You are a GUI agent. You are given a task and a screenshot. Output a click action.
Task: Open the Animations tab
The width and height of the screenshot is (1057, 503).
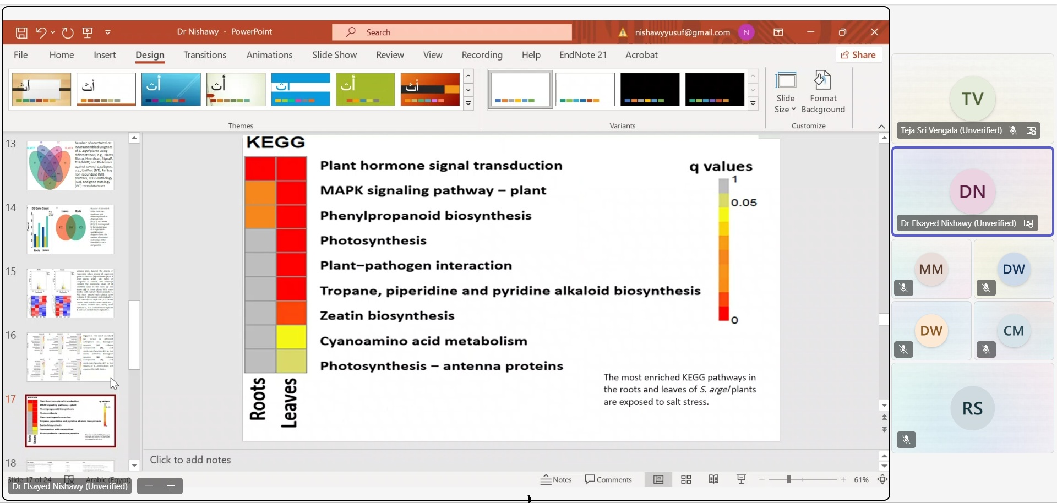pyautogui.click(x=269, y=55)
